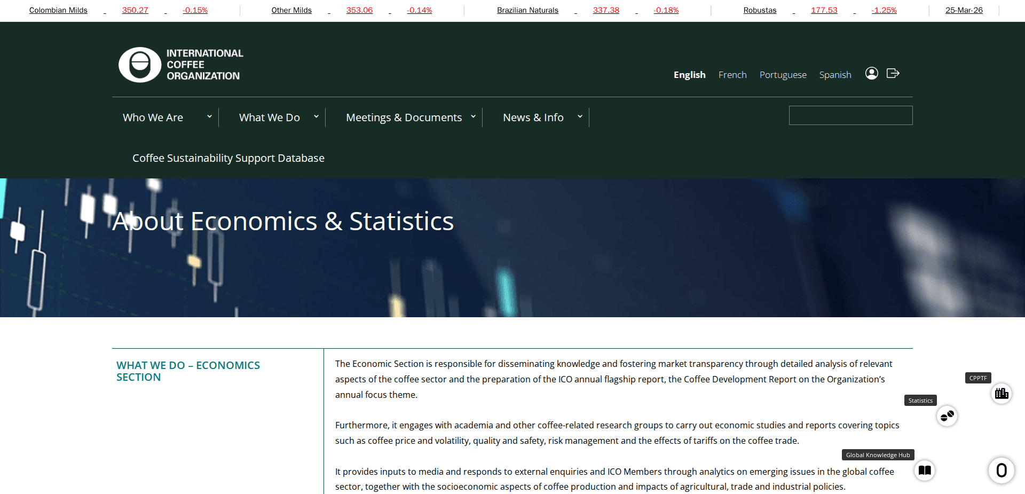Select the Statistics coffee beans icon
The height and width of the screenshot is (494, 1025).
(x=947, y=416)
